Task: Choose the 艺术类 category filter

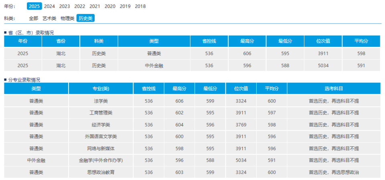Action: tap(49, 18)
